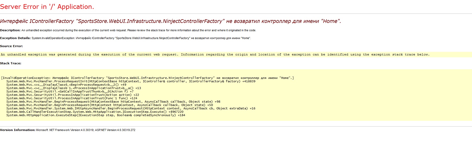Screen dimensions: 472x150
Task: Click the 'Stack Trace:' label
Action: tap(10, 63)
